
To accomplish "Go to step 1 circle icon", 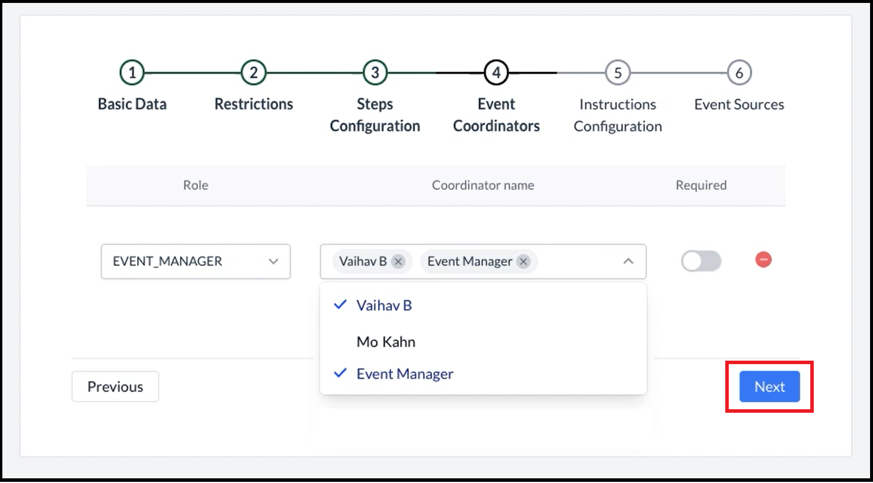I will [x=132, y=73].
